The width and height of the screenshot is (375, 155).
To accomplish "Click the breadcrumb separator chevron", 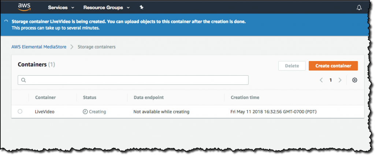I will 72,47.
